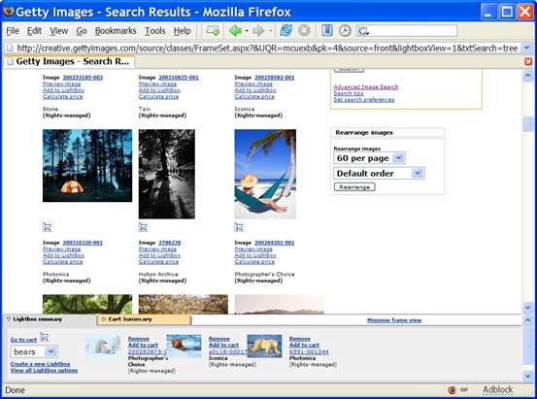Viewport: 537px width, 399px height.
Task: Click cart icon under black-and-white tree image
Action: (143, 227)
